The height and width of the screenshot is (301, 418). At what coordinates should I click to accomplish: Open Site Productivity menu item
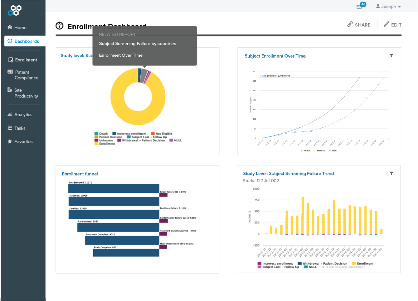26,93
